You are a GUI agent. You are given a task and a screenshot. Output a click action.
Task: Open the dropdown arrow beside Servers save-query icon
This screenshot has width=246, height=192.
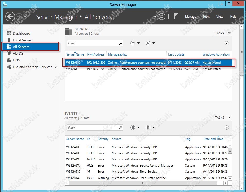pyautogui.click(x=154, y=43)
